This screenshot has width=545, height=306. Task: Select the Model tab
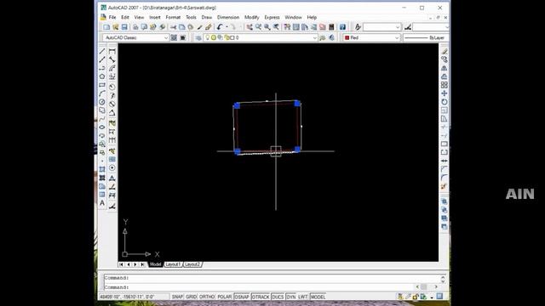click(x=155, y=264)
